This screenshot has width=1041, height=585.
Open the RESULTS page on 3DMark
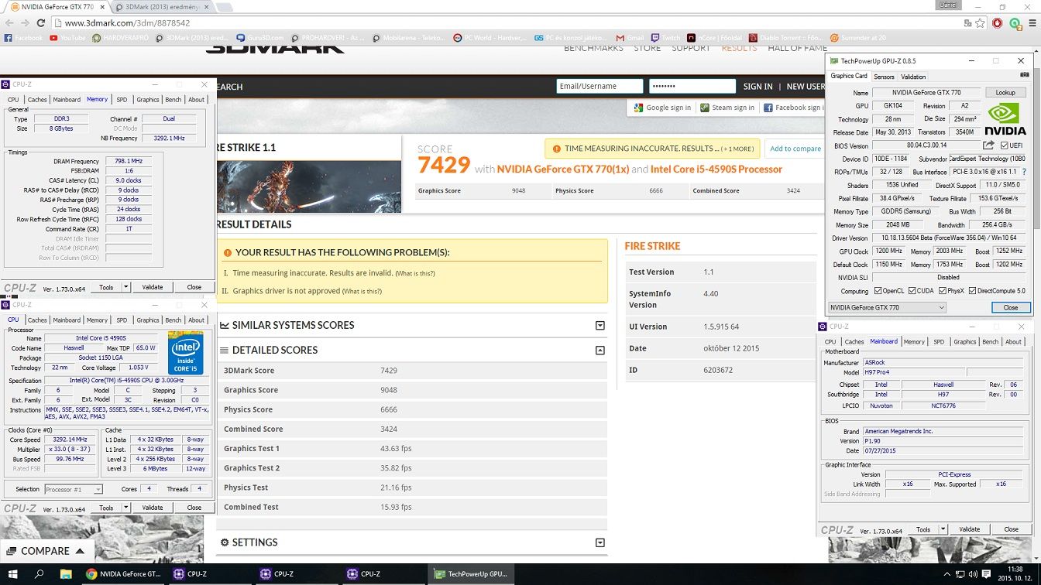(739, 48)
